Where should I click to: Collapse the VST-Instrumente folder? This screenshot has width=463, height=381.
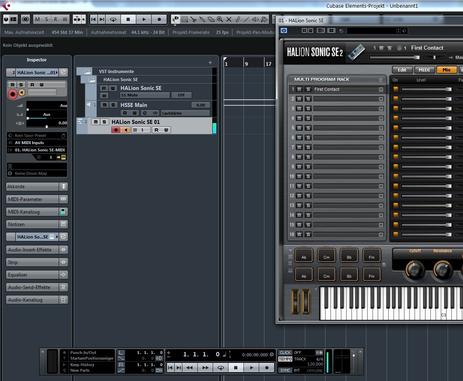click(87, 71)
